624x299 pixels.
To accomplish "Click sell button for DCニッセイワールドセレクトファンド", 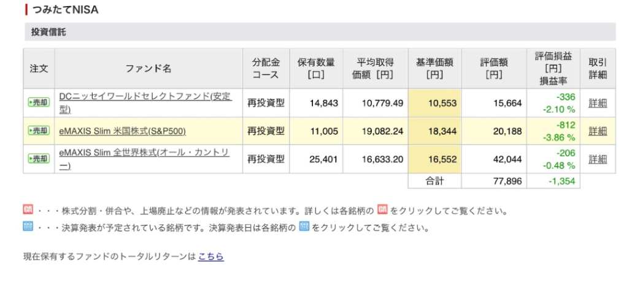I will click(39, 103).
